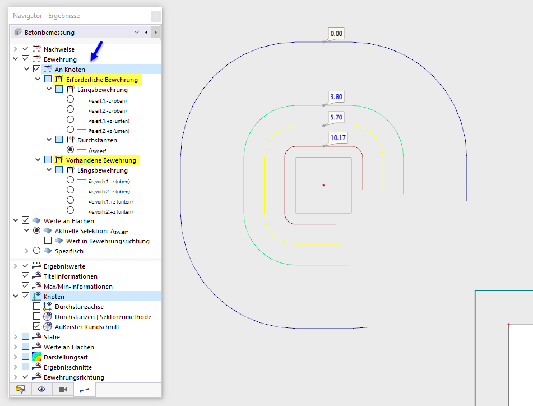Go to next result type arrow

[x=156, y=33]
